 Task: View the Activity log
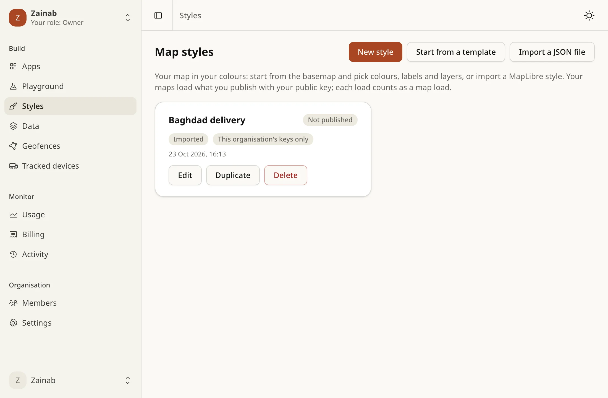click(x=70, y=254)
